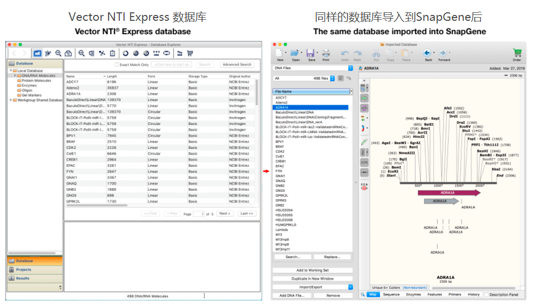533x305 pixels.
Task: Switch to the History tab
Action: [474, 294]
